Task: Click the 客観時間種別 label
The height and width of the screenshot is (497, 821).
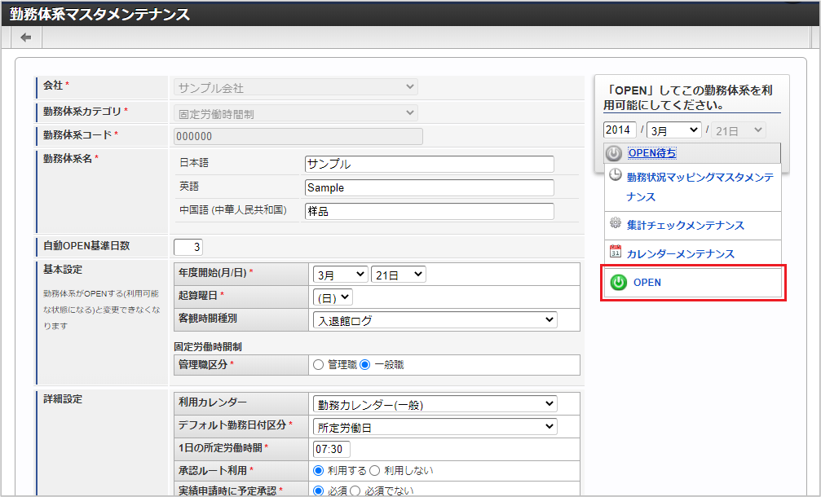Action: pyautogui.click(x=208, y=318)
